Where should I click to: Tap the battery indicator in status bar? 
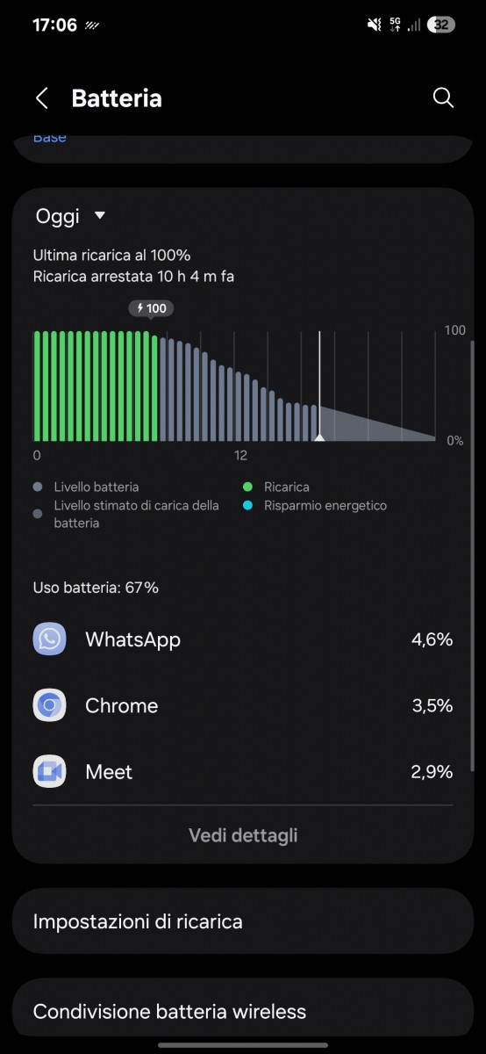(x=441, y=25)
